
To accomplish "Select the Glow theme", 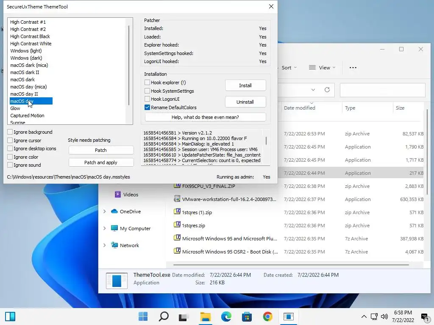I will [x=15, y=108].
